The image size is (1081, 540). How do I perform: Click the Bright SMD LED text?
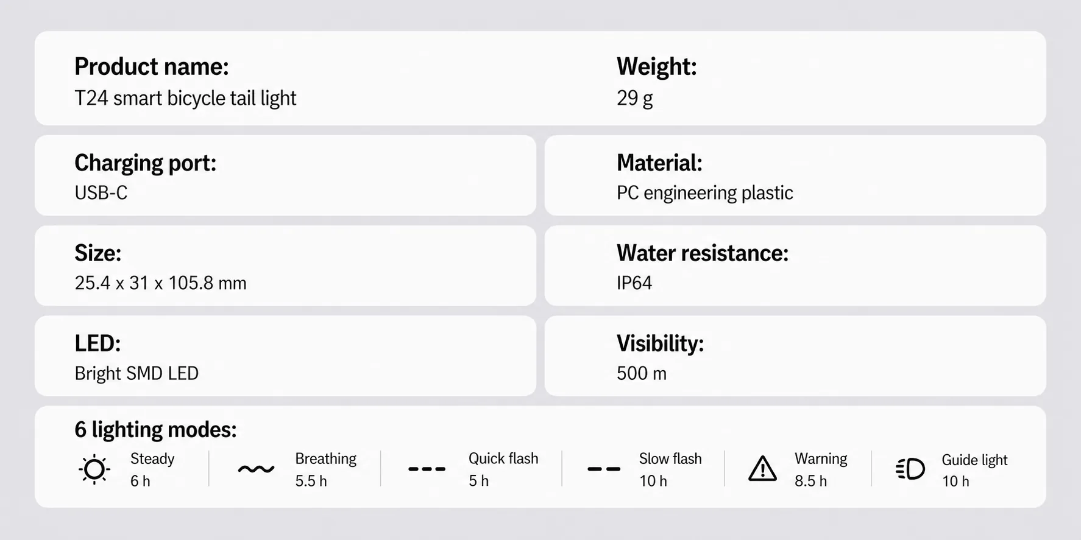tap(136, 373)
